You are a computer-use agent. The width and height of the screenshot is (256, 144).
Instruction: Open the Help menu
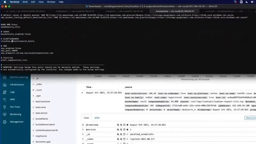pyautogui.click(x=61, y=2)
